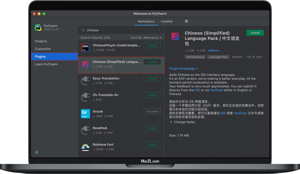Install the Easy-Translation plugin
This screenshot has height=174, width=300.
[x=152, y=78]
